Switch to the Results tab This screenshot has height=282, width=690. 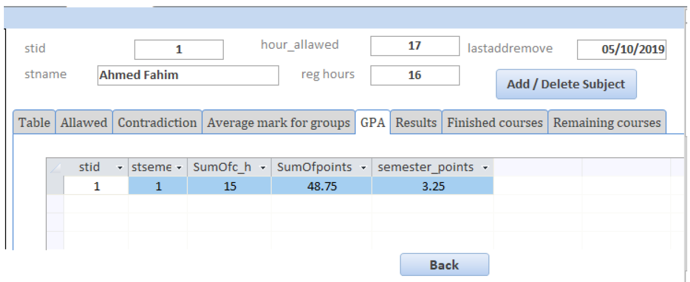[x=416, y=122]
